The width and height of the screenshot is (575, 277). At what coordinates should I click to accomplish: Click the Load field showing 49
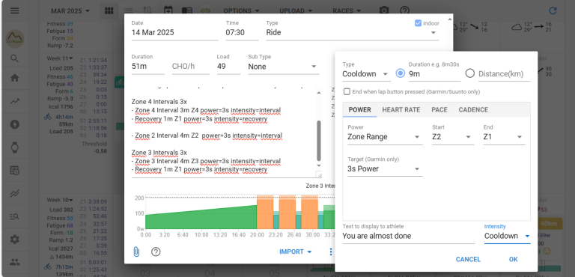[x=228, y=67]
